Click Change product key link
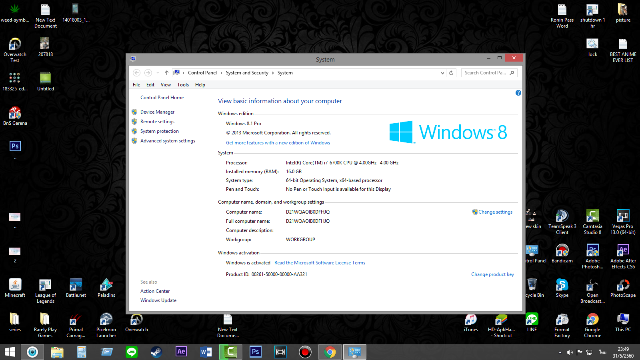Screen dimensions: 640x360 (492, 274)
